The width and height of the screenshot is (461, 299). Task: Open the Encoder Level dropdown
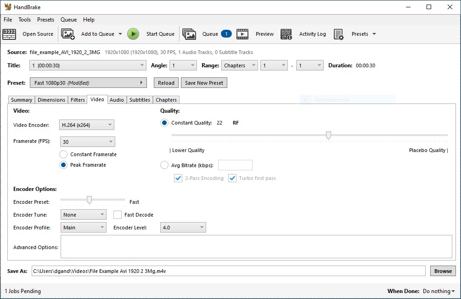click(x=183, y=228)
